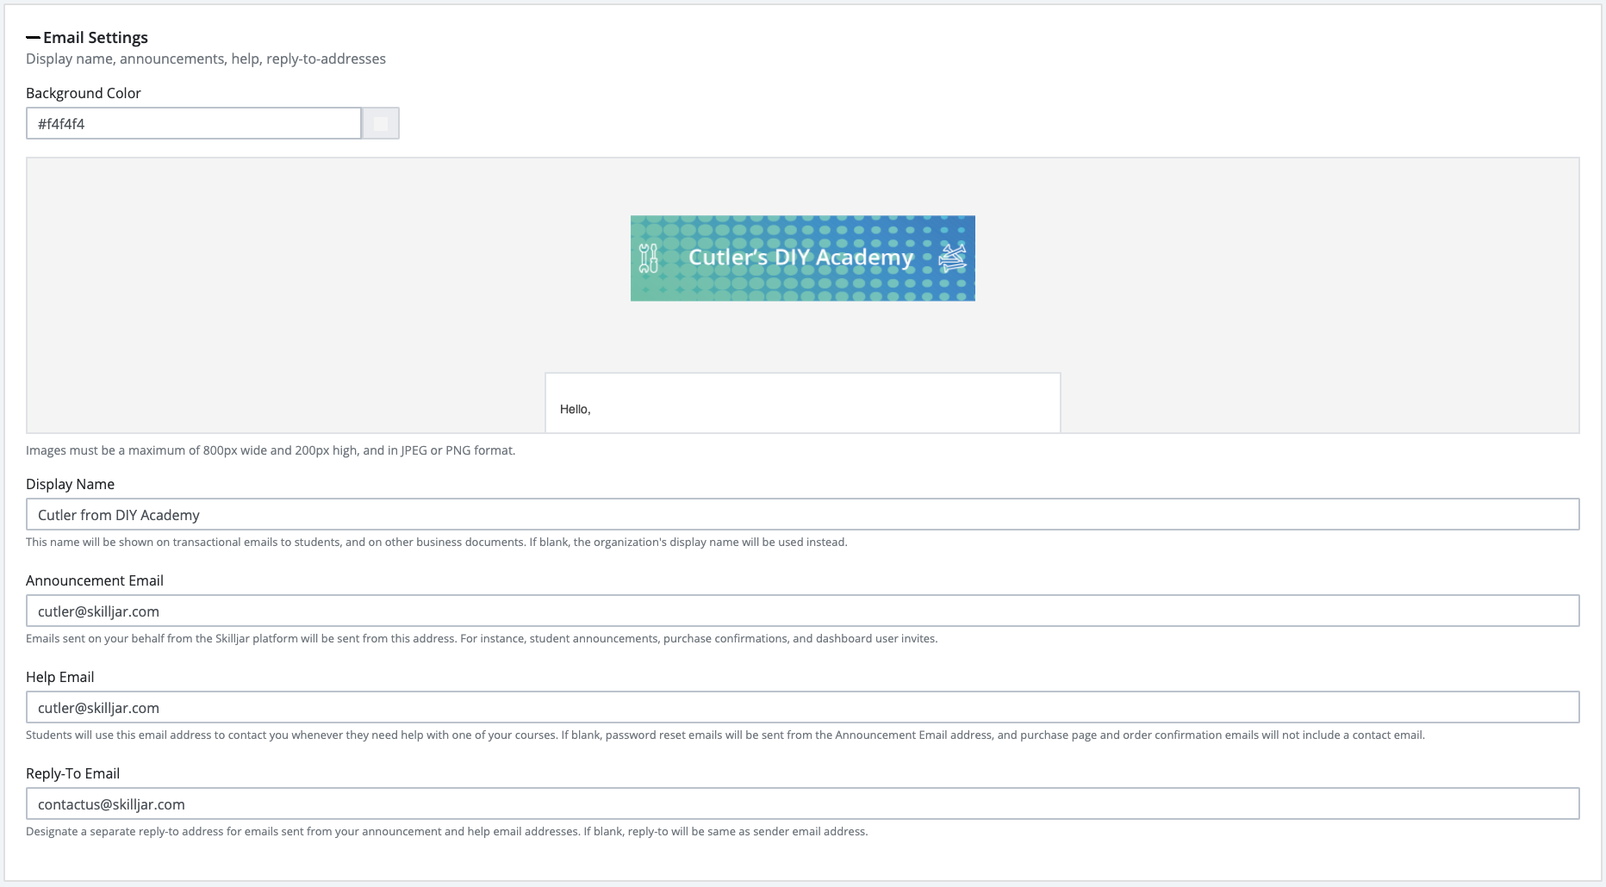Screen dimensions: 1606x887
Task: Click the screws icon in banner
Action: (952, 257)
